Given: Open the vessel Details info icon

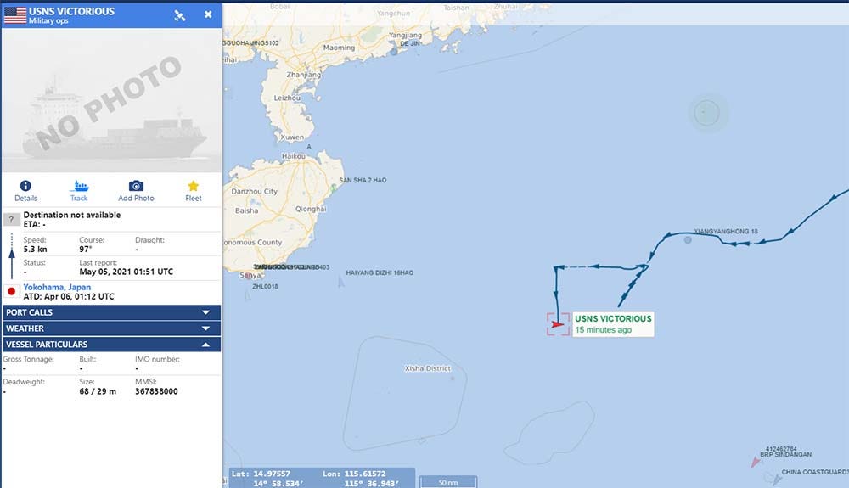Looking at the screenshot, I should pyautogui.click(x=25, y=186).
